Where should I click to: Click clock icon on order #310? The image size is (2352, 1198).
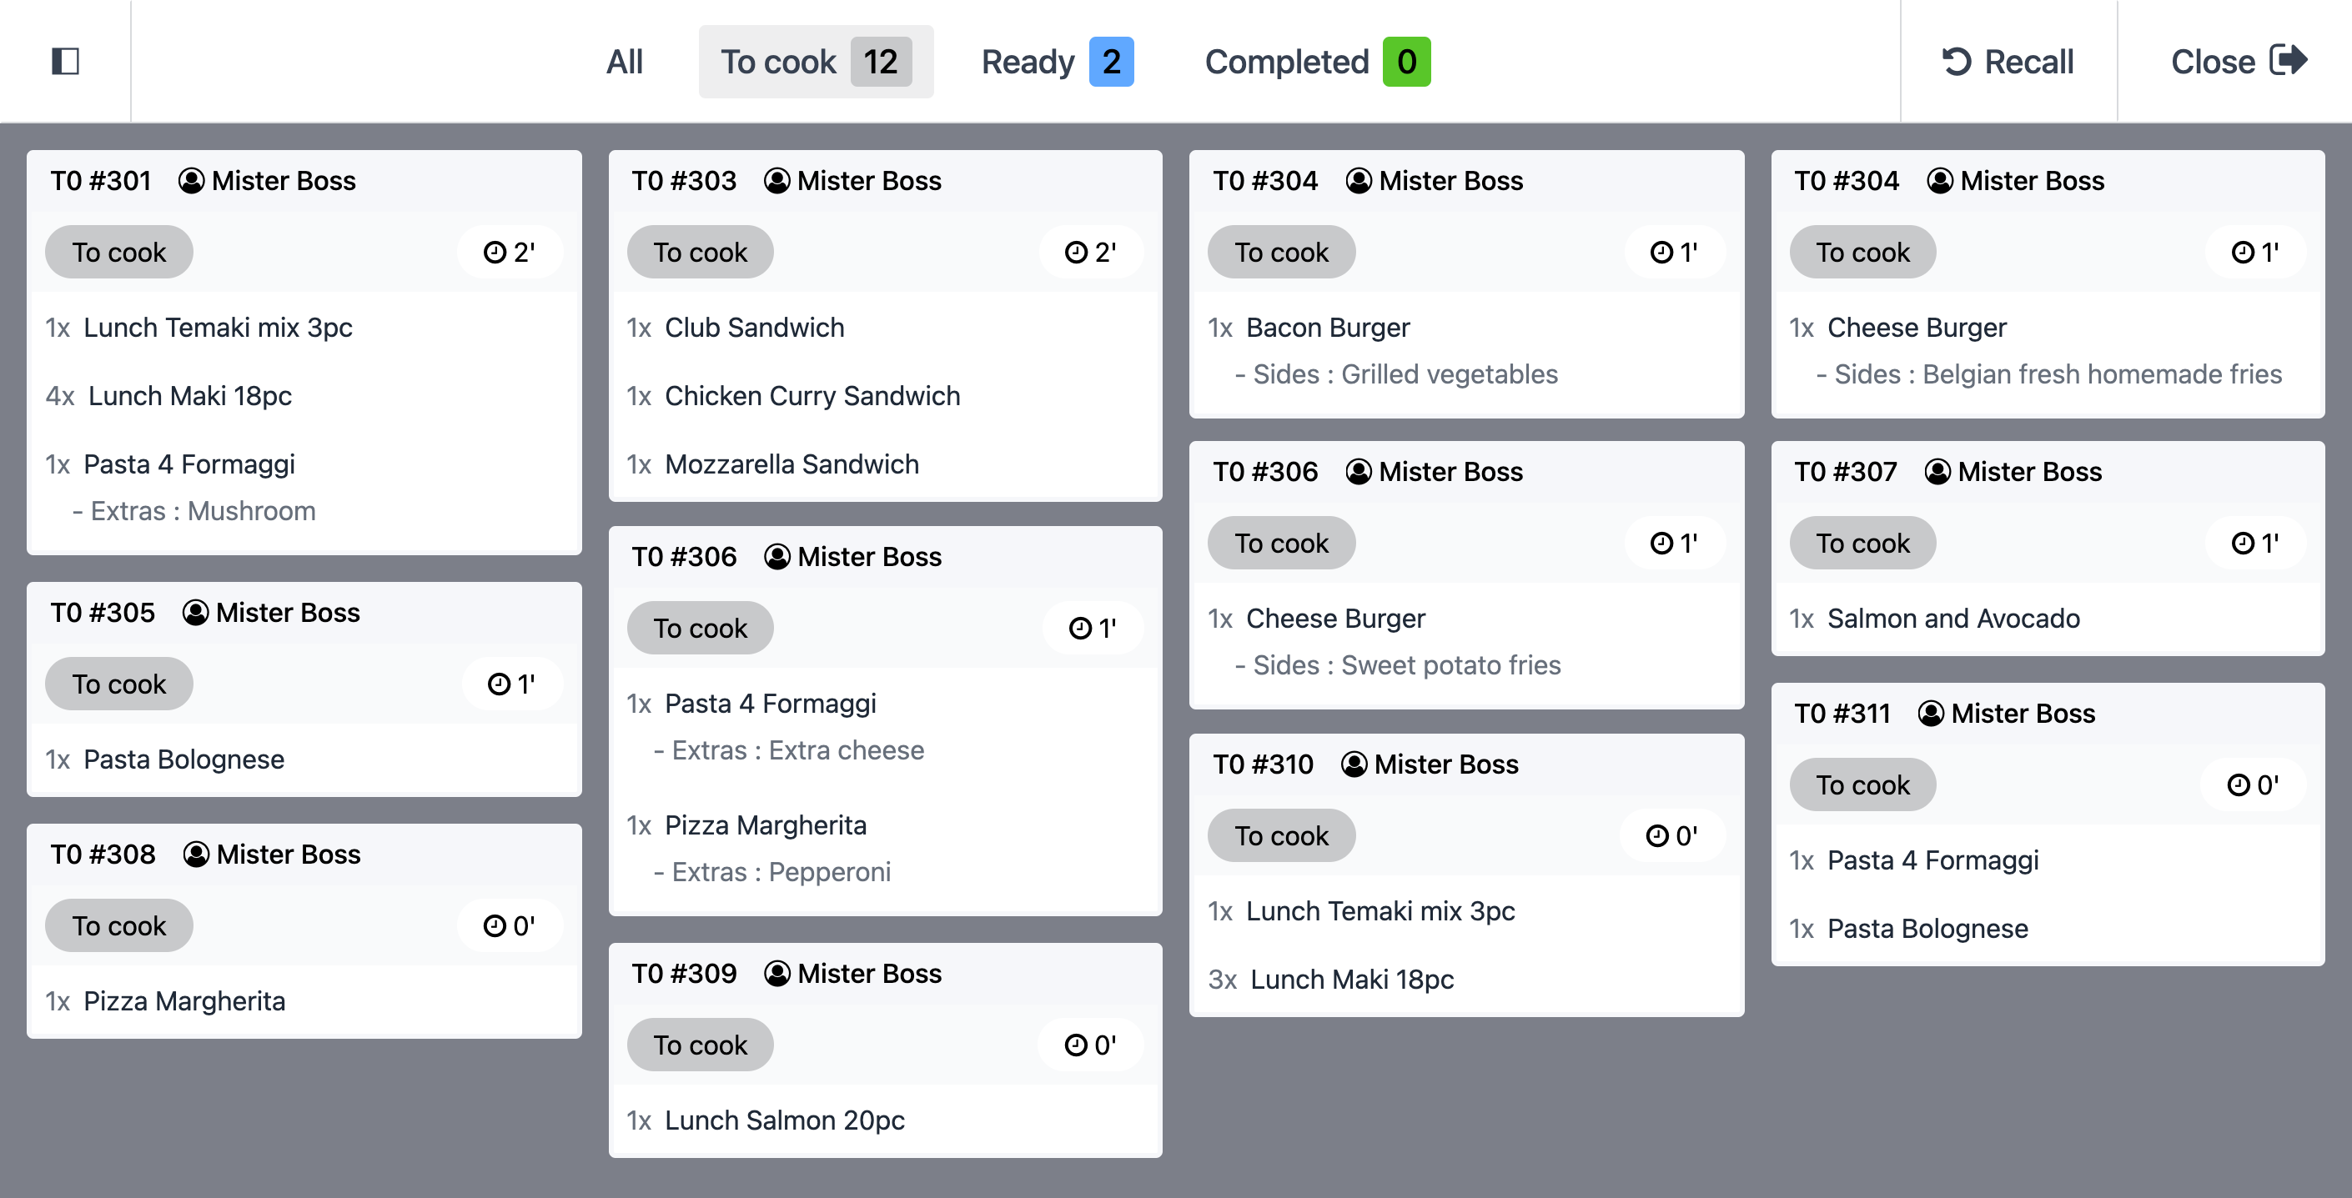tap(1657, 836)
